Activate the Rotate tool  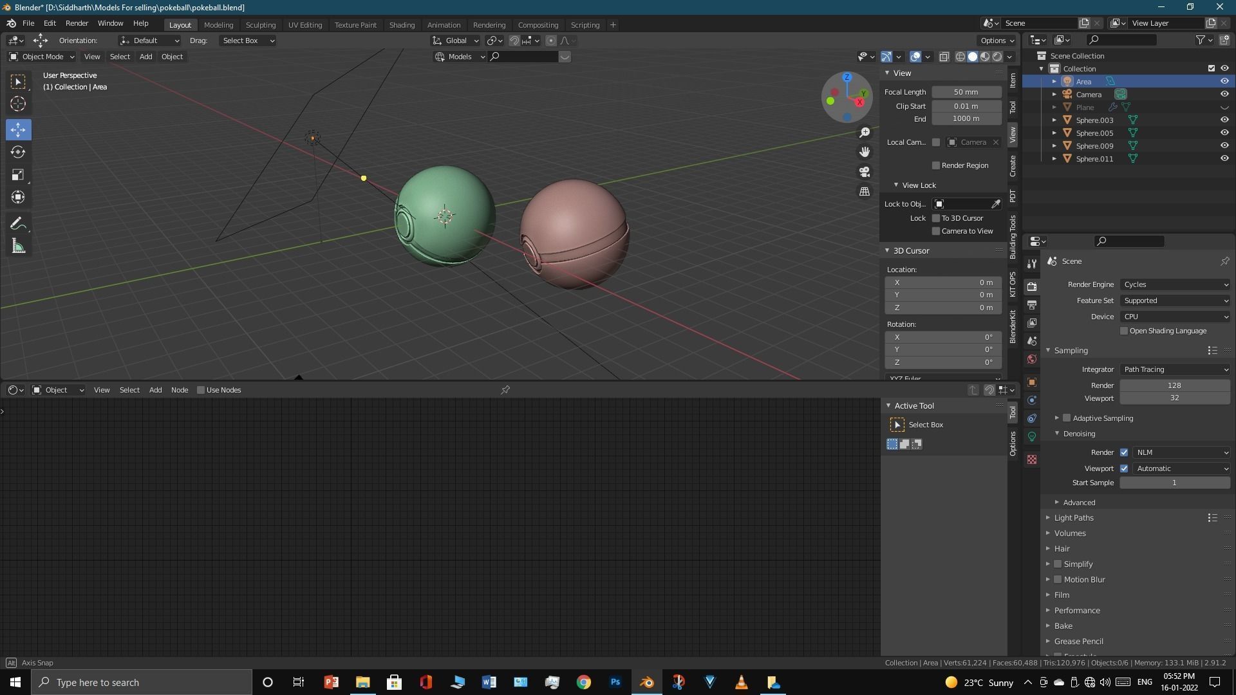click(18, 153)
